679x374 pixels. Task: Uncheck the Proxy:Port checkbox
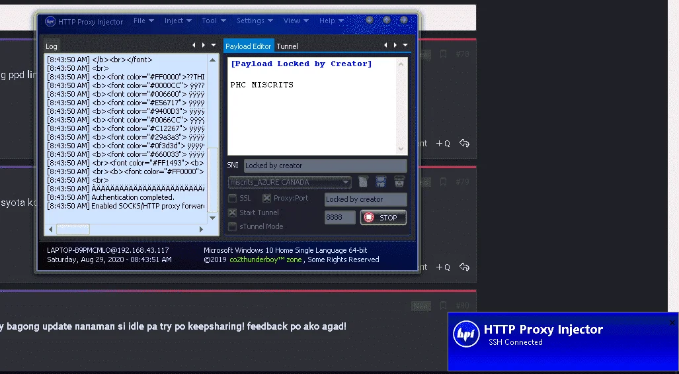tap(266, 198)
